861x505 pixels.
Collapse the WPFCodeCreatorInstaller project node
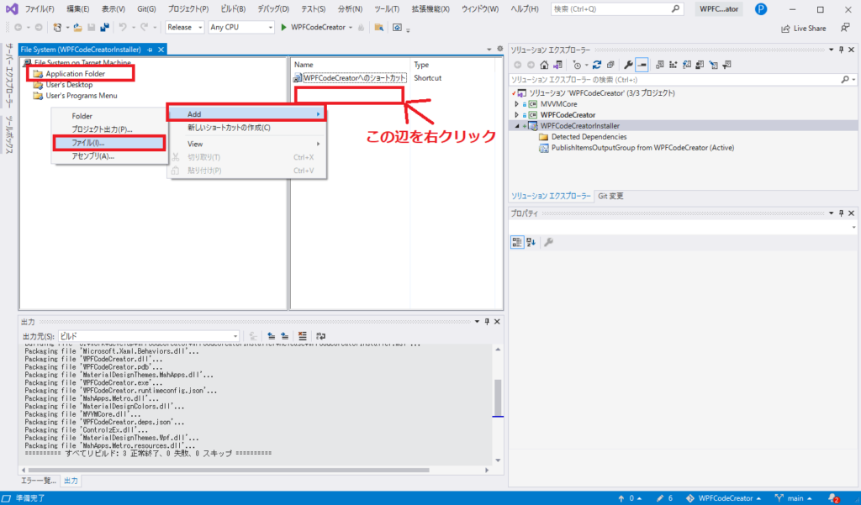(517, 126)
